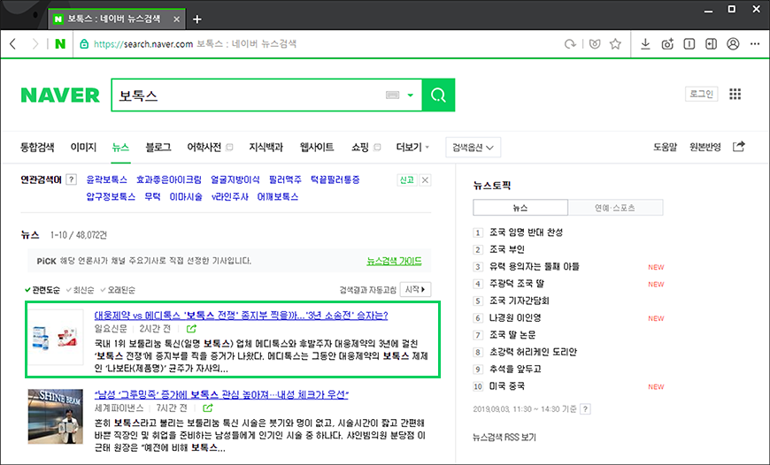This screenshot has width=770, height=465.
Task: Switch to 통합검색 tab
Action: pos(37,147)
